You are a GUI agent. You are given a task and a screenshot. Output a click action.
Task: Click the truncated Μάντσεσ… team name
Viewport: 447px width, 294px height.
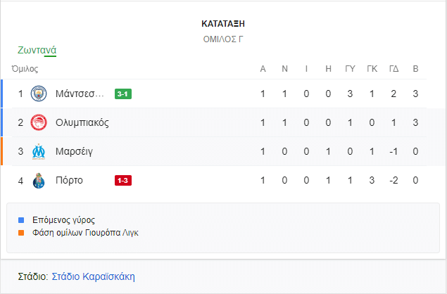pos(79,94)
